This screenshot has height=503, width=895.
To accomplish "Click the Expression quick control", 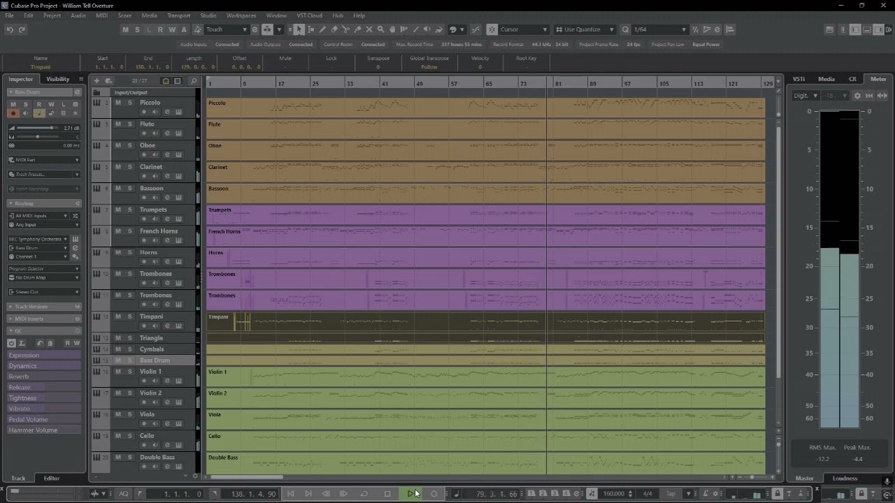I will click(44, 355).
